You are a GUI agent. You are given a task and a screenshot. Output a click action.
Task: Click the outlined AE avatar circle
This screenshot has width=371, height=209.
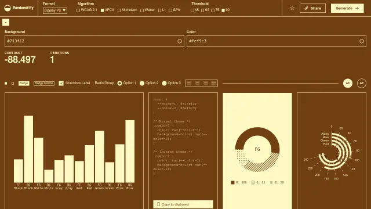(362, 83)
